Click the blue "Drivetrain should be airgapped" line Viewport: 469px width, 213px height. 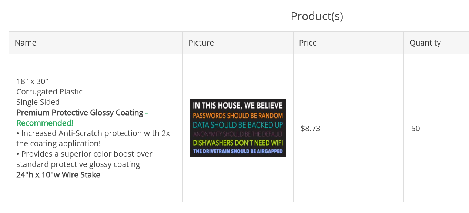238,151
